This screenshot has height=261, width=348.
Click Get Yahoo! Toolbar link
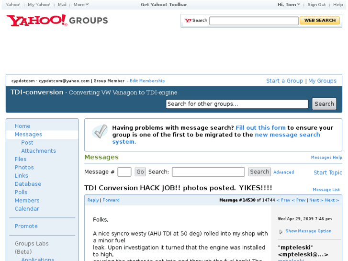tap(164, 4)
